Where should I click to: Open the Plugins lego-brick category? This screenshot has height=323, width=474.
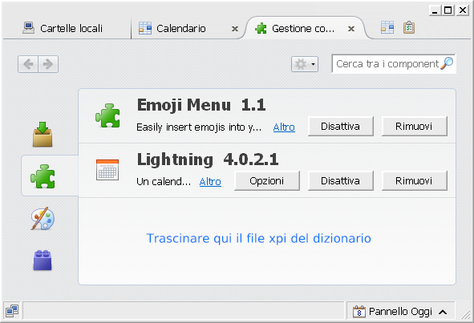pyautogui.click(x=43, y=260)
